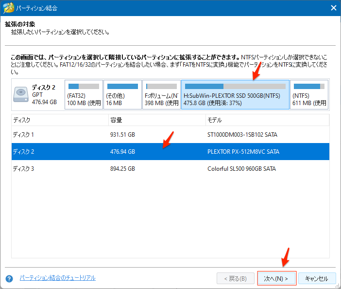Viewport: 341px width, 289px height.
Task: Click the wizard app icon in title bar
Action: pyautogui.click(x=8, y=8)
